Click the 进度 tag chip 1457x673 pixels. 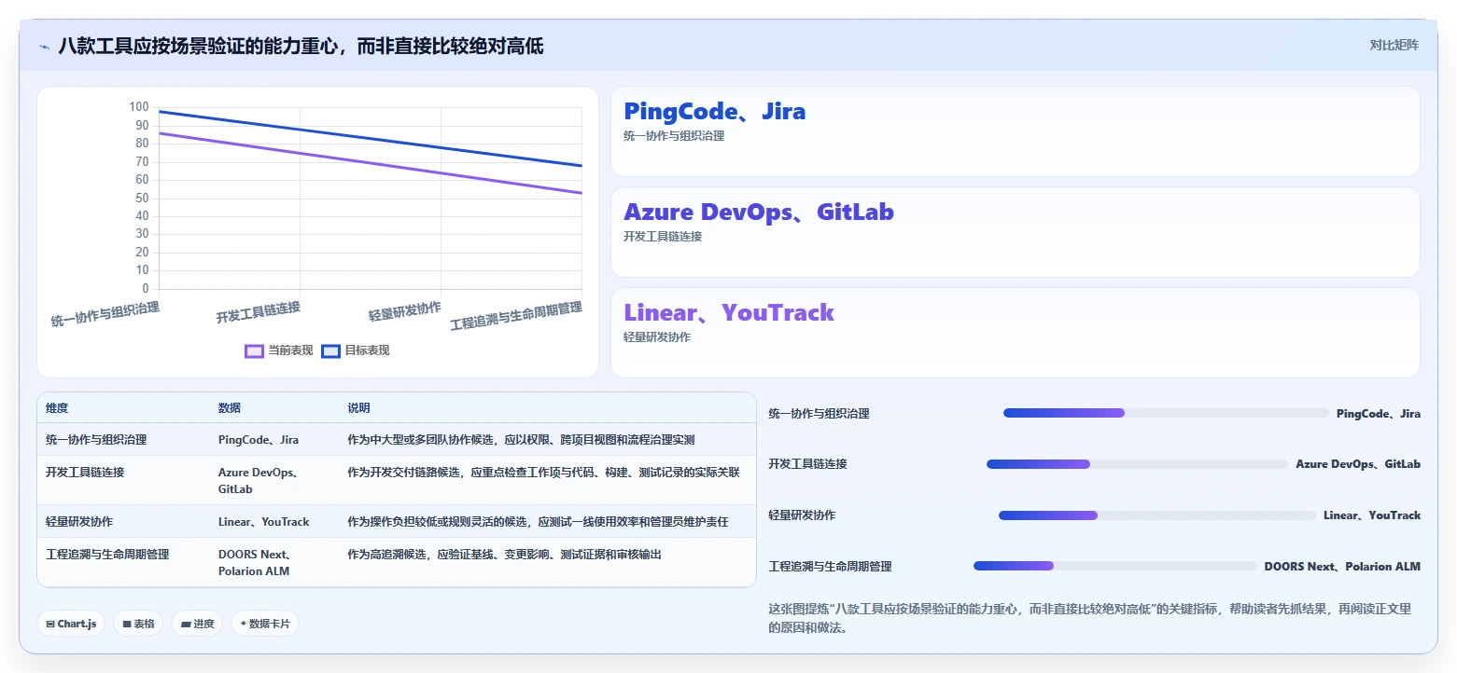coord(197,624)
